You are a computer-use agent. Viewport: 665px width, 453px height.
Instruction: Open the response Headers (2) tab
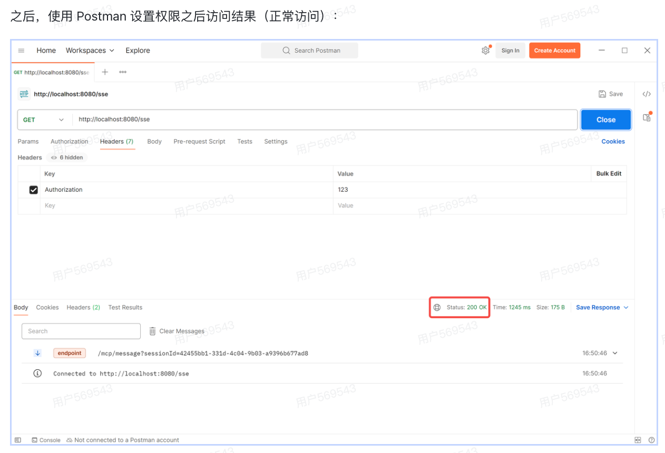click(x=83, y=308)
